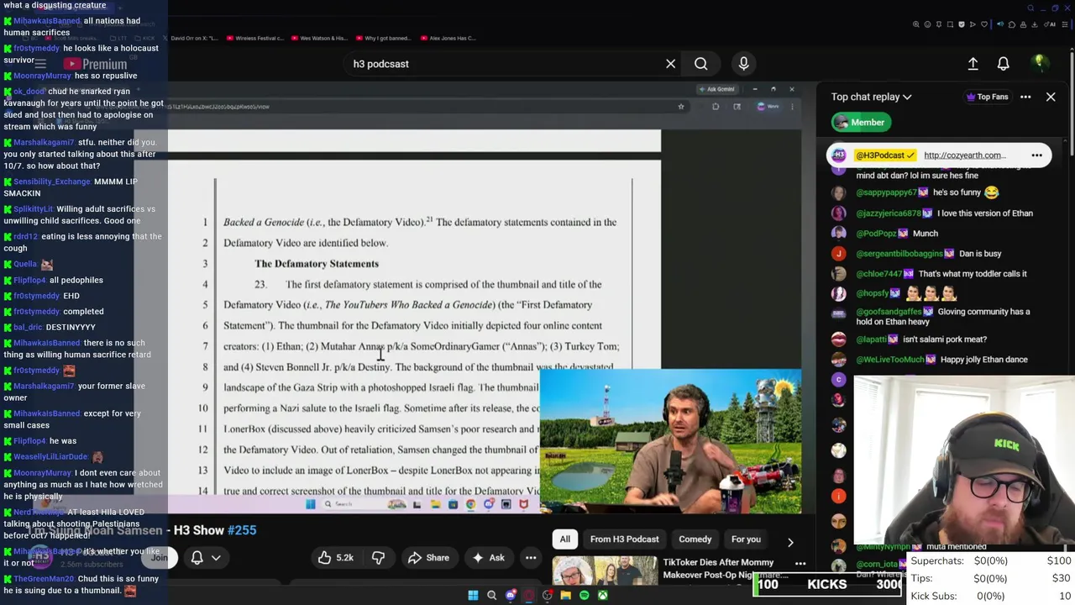Open more actions menu beside Ask
The width and height of the screenshot is (1075, 605).
[531, 557]
